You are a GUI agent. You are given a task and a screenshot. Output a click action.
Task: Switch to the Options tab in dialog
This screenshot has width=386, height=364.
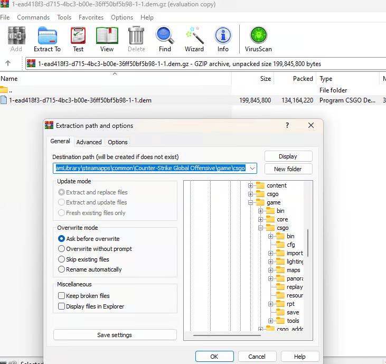[x=117, y=142]
